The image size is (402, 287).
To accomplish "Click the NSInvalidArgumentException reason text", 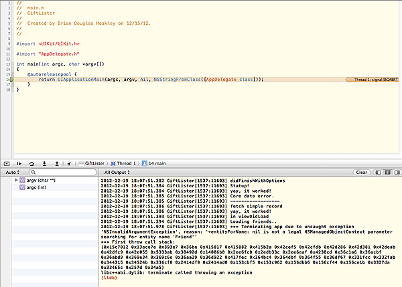I will [x=247, y=234].
